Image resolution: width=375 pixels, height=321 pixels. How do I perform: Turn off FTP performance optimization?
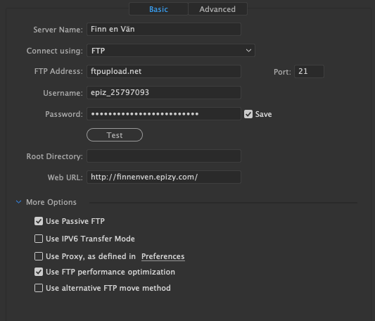(39, 272)
